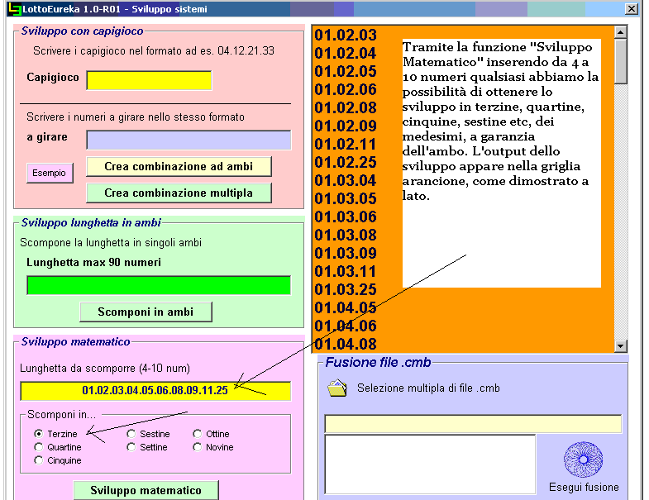This screenshot has height=500, width=649.
Task: Click row 01.02.05 in the orange grid
Action: tap(346, 71)
